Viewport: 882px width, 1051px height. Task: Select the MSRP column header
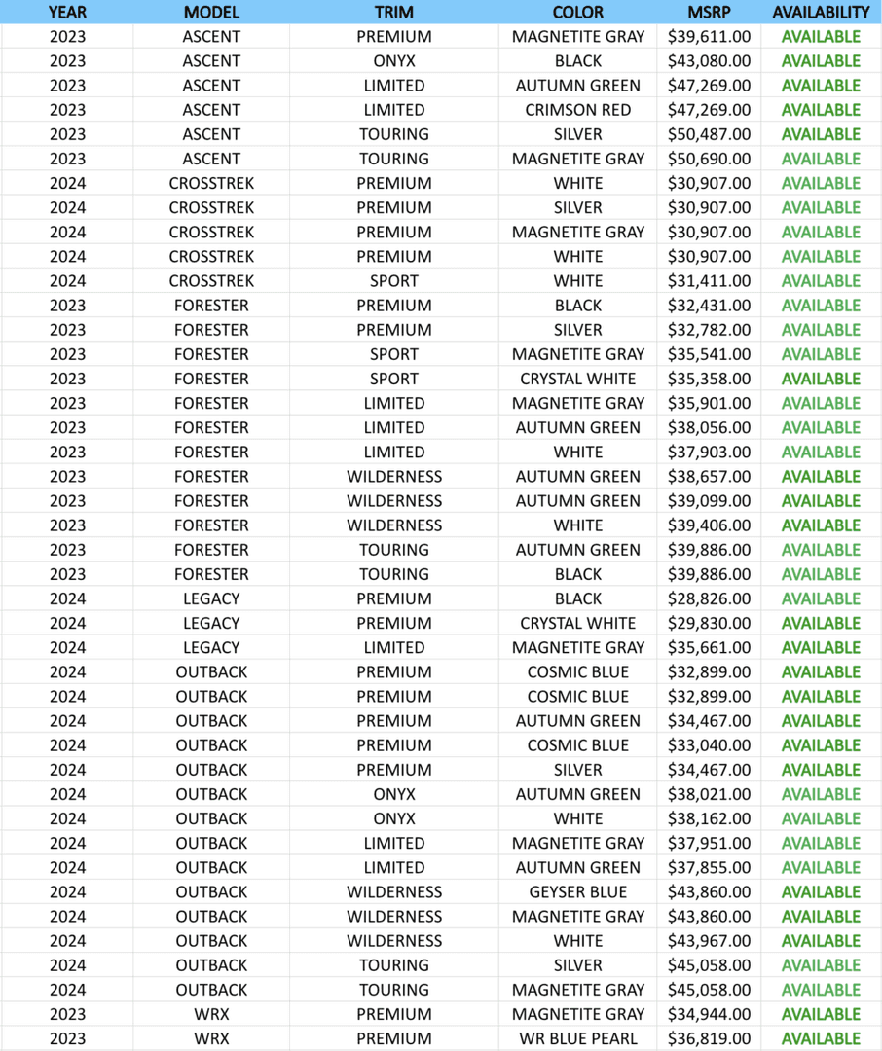(x=709, y=13)
